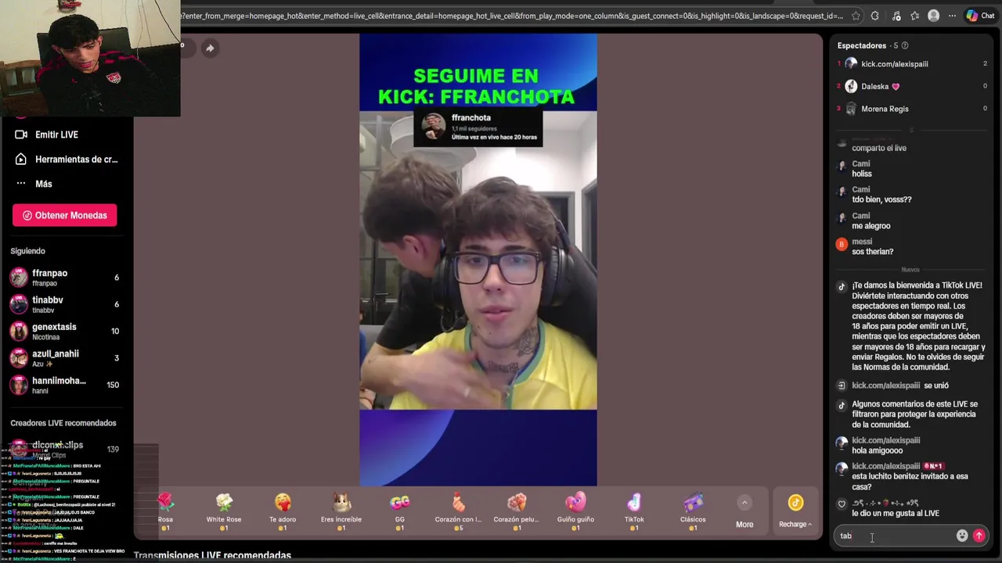Click the chat message 'hola amigooo'
The height and width of the screenshot is (563, 1002).
(x=877, y=450)
